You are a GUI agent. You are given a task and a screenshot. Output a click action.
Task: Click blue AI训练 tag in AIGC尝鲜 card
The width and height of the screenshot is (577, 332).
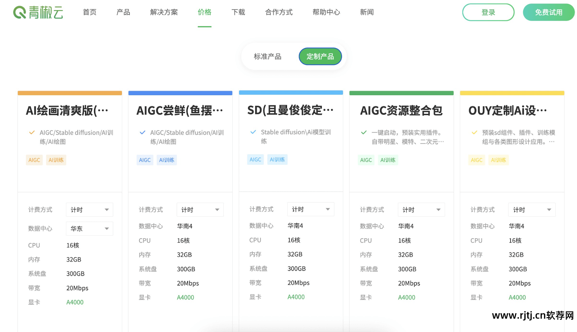(x=167, y=160)
